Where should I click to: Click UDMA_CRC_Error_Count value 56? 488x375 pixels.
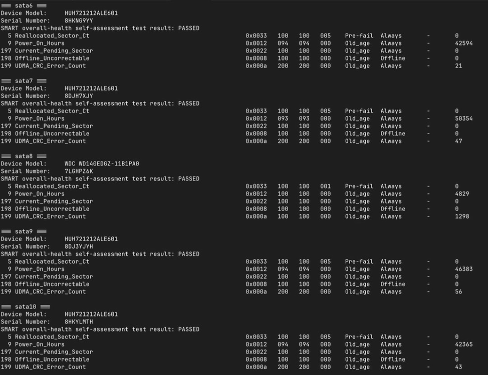(458, 291)
